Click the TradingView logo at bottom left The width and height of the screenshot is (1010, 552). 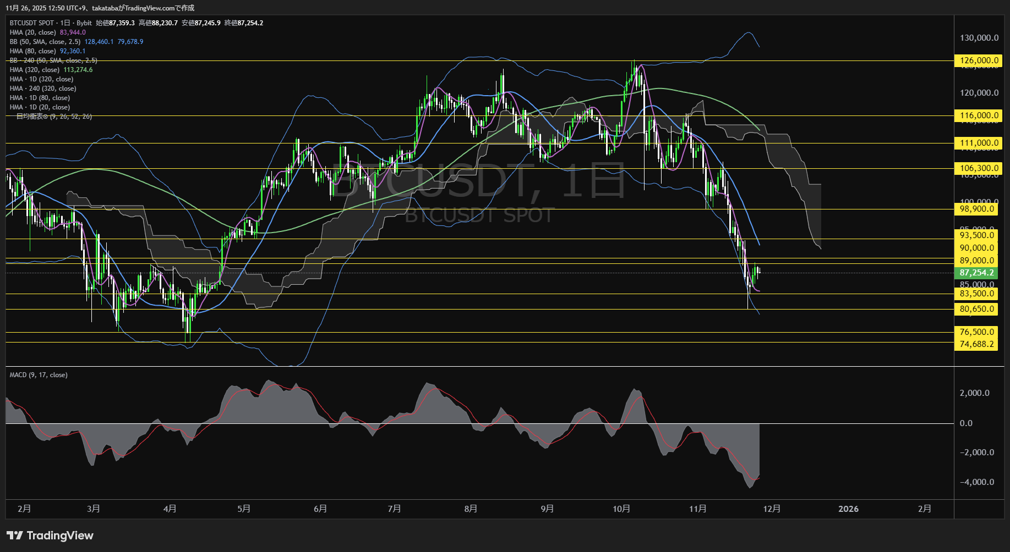[x=50, y=536]
